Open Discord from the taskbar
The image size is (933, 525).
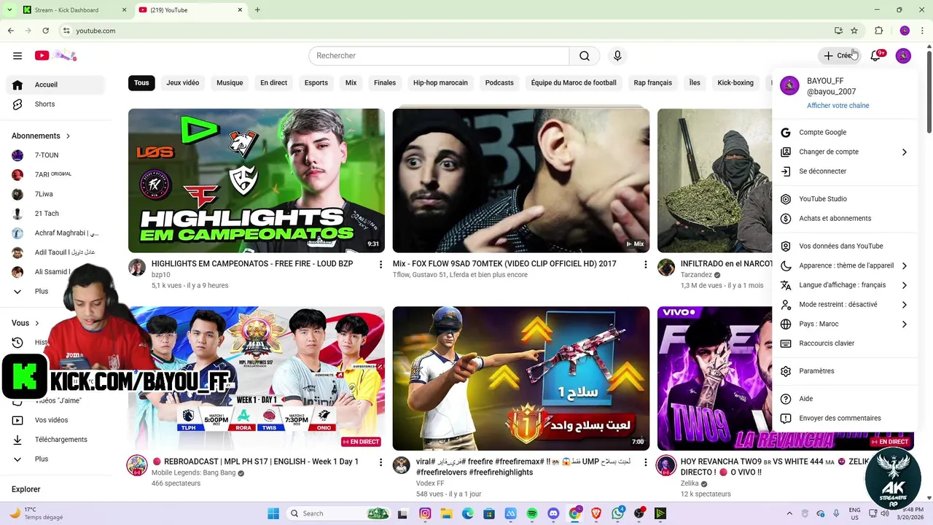pyautogui.click(x=553, y=513)
